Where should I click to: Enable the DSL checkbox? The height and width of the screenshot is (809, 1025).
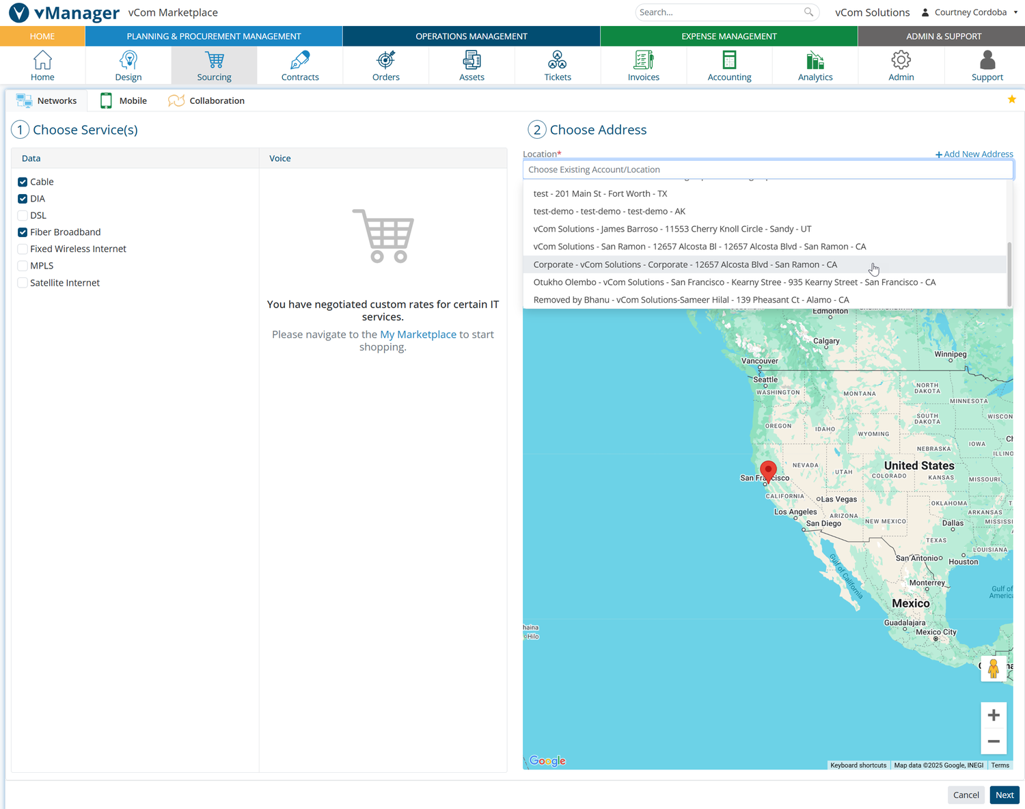click(x=23, y=215)
